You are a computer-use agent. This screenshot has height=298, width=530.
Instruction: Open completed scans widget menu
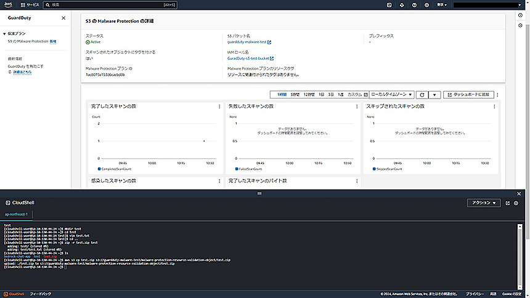pyautogui.click(x=219, y=107)
